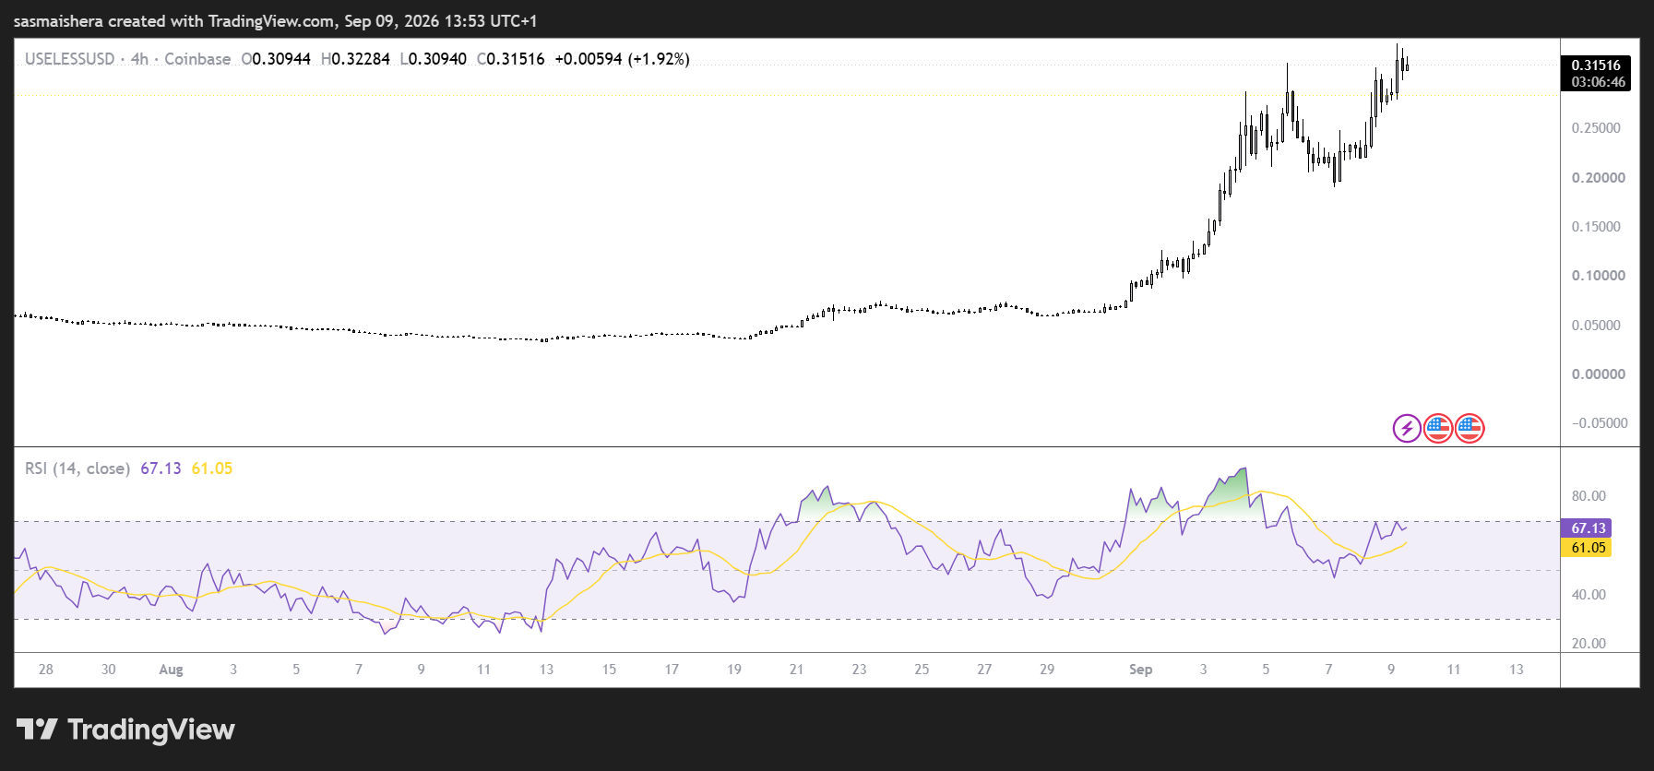This screenshot has width=1654, height=771.
Task: Click the Coinbase exchange label
Action: pos(197,59)
